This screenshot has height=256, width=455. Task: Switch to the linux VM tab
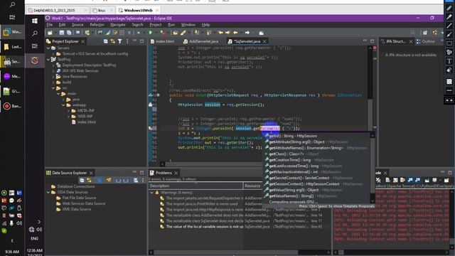coord(102,11)
